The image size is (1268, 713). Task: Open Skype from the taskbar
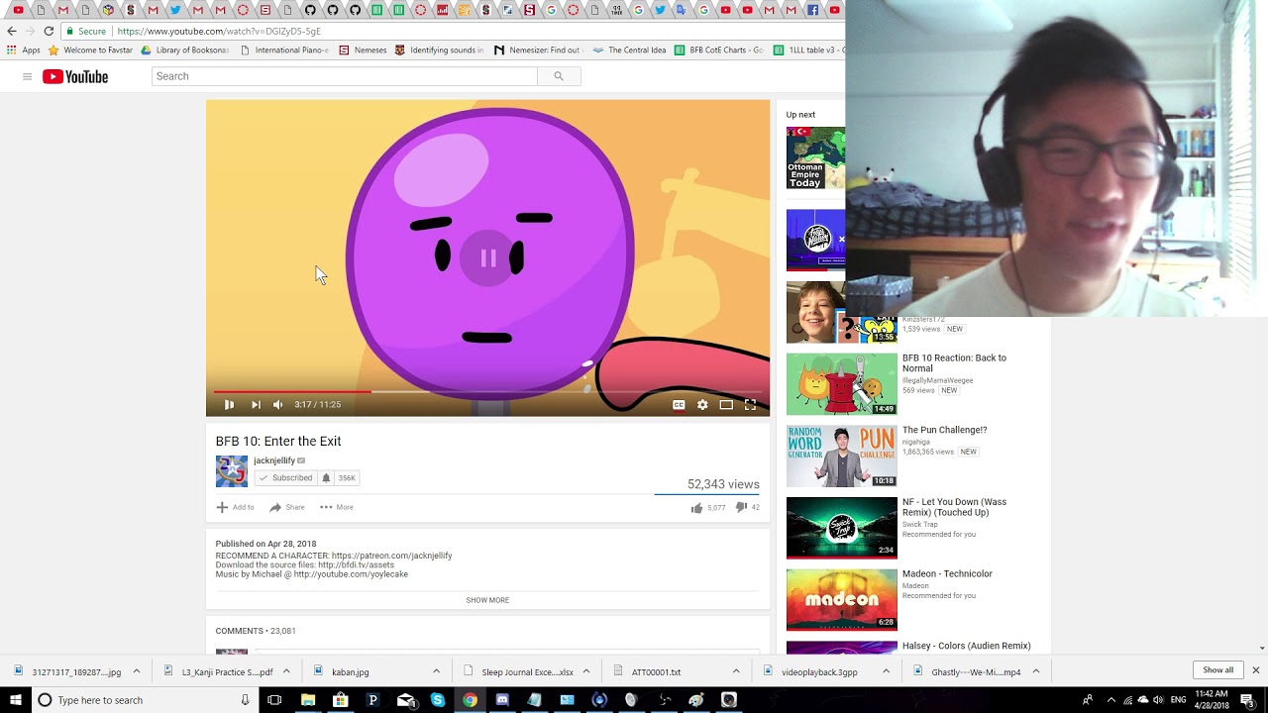[x=438, y=700]
